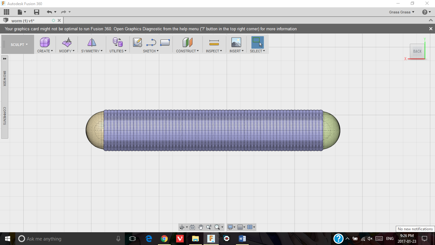Save the design with the floppy icon
Screen dimensions: 435x245
click(x=37, y=12)
